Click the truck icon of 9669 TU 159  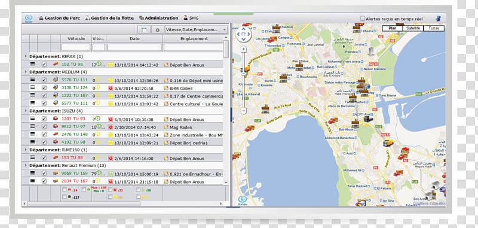[56, 174]
